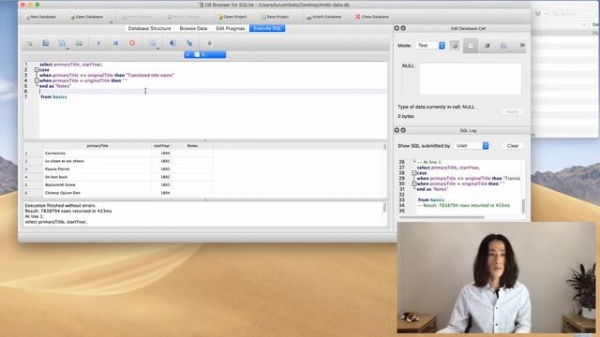Save SQL file icon in editor toolbar

click(62, 43)
